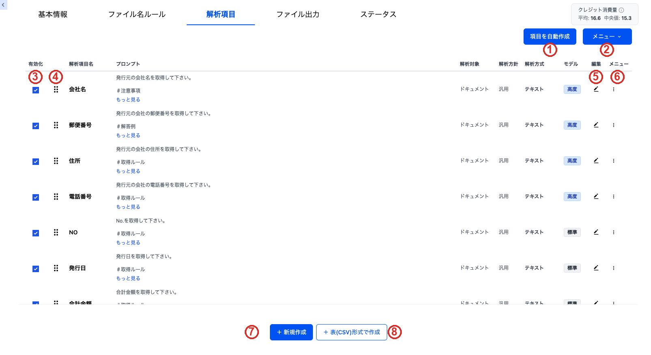Open the three-dot menu for 住所 row
Viewport: 651px width, 355px height.
pyautogui.click(x=614, y=161)
